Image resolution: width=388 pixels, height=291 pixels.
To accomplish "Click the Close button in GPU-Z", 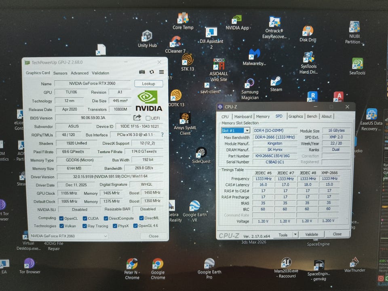I will (154, 236).
